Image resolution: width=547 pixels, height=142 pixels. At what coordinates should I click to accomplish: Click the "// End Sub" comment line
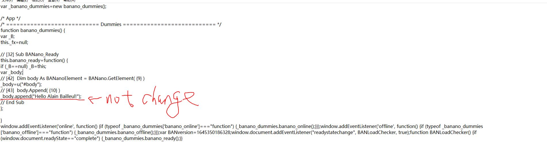click(x=12, y=102)
